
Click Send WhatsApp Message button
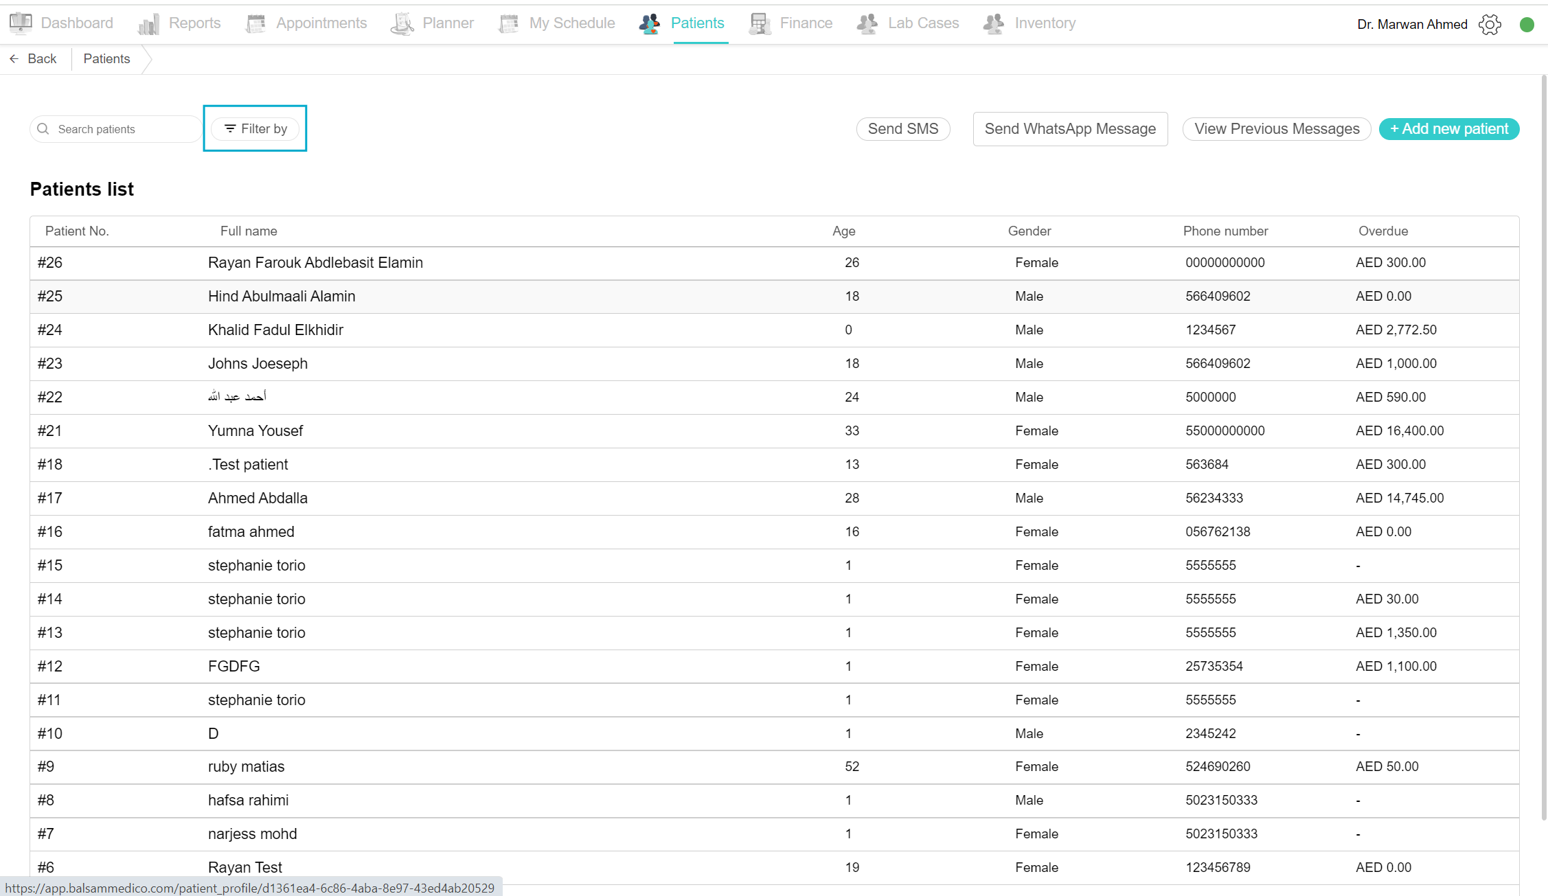(x=1070, y=129)
